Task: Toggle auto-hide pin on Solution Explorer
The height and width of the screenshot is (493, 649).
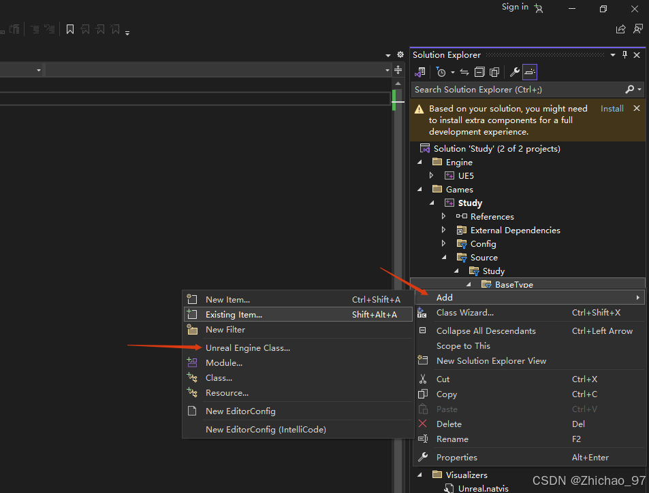Action: point(624,55)
